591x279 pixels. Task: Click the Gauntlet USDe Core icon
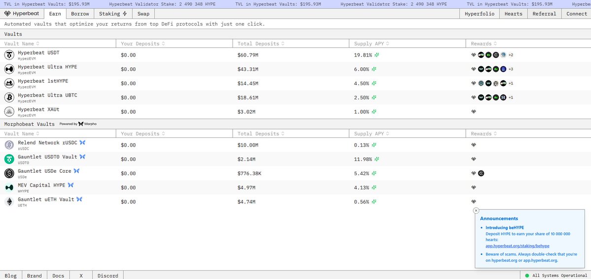[x=9, y=173]
